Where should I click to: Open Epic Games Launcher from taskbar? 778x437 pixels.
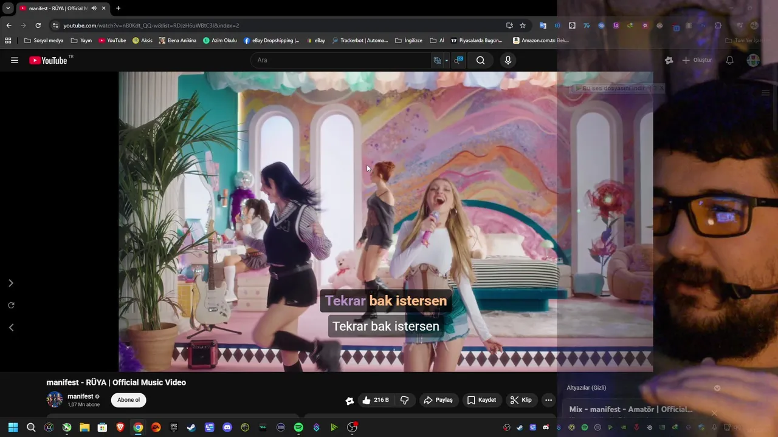[174, 427]
